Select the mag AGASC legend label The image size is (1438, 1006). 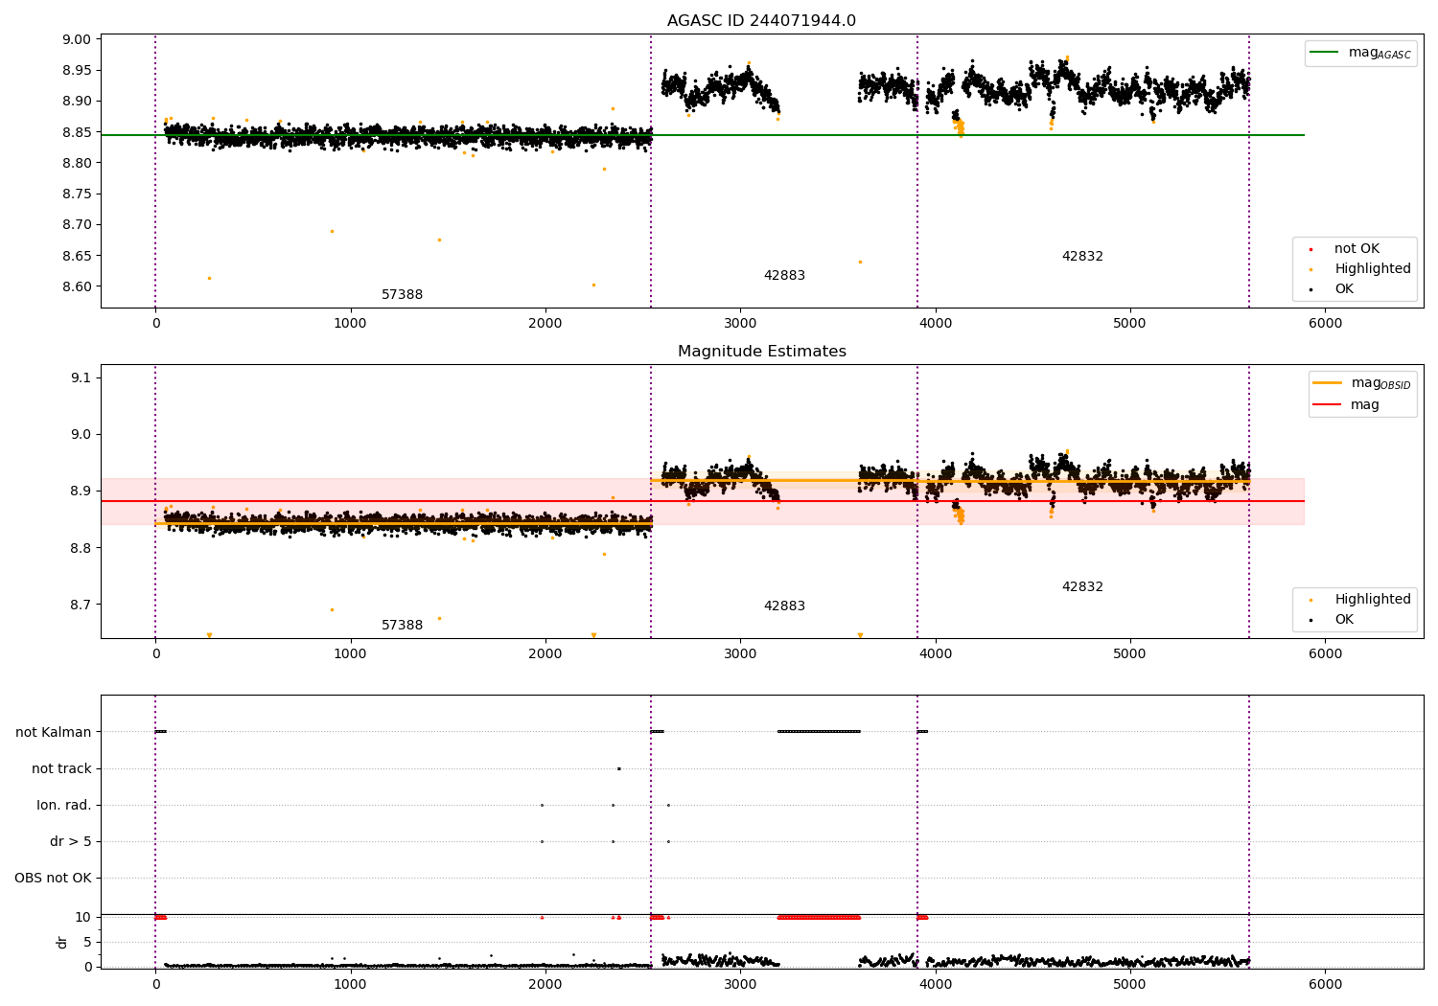[1380, 53]
